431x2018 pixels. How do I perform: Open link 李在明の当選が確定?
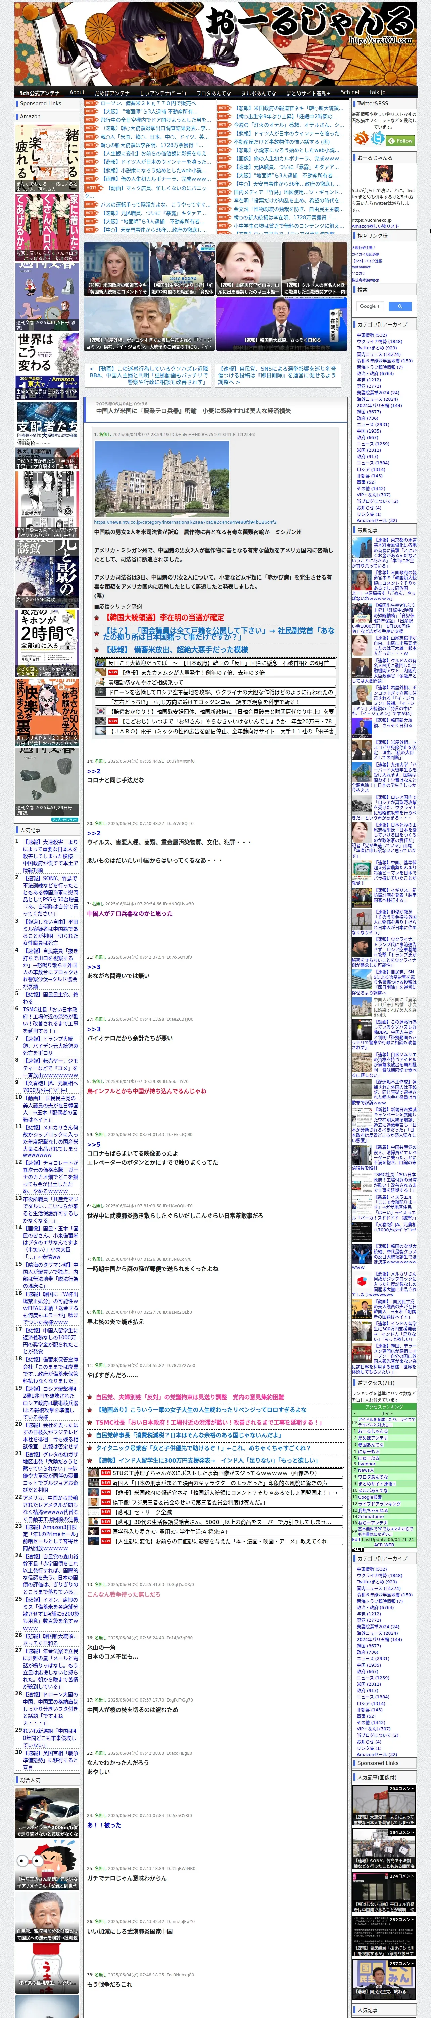click(164, 617)
